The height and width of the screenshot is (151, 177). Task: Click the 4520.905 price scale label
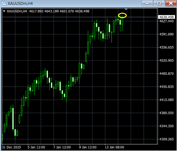click(166, 61)
